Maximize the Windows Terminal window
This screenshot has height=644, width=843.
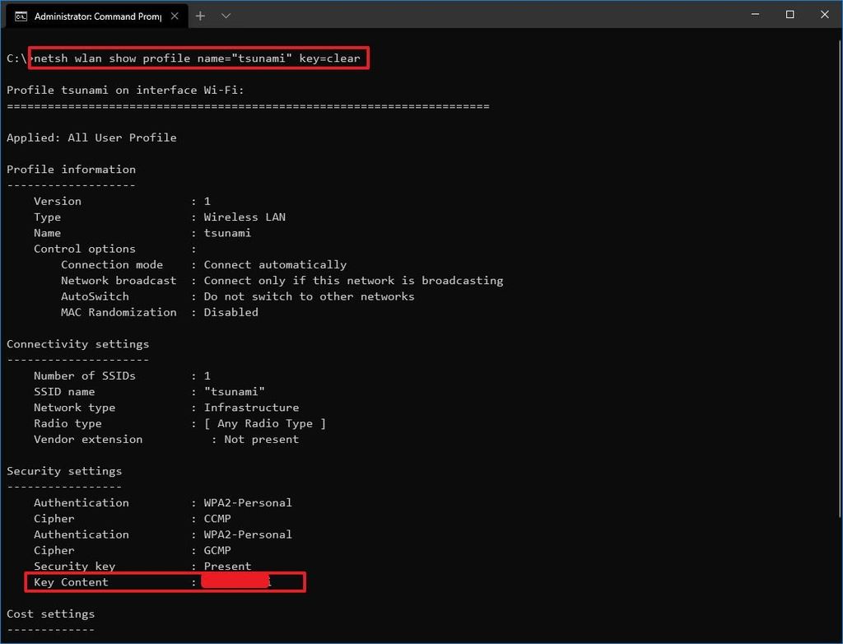[x=789, y=15]
